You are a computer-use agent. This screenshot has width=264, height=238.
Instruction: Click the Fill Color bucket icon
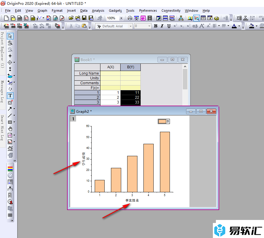(x=252, y=26)
